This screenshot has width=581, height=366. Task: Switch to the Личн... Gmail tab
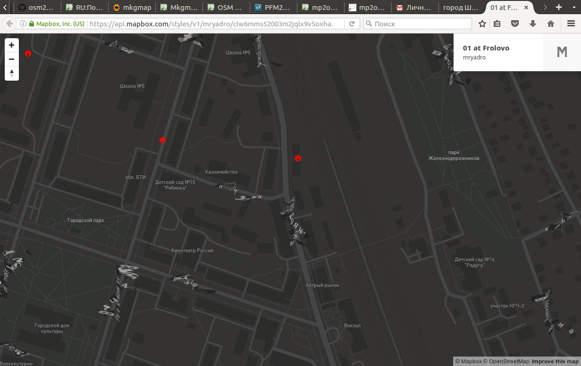415,8
